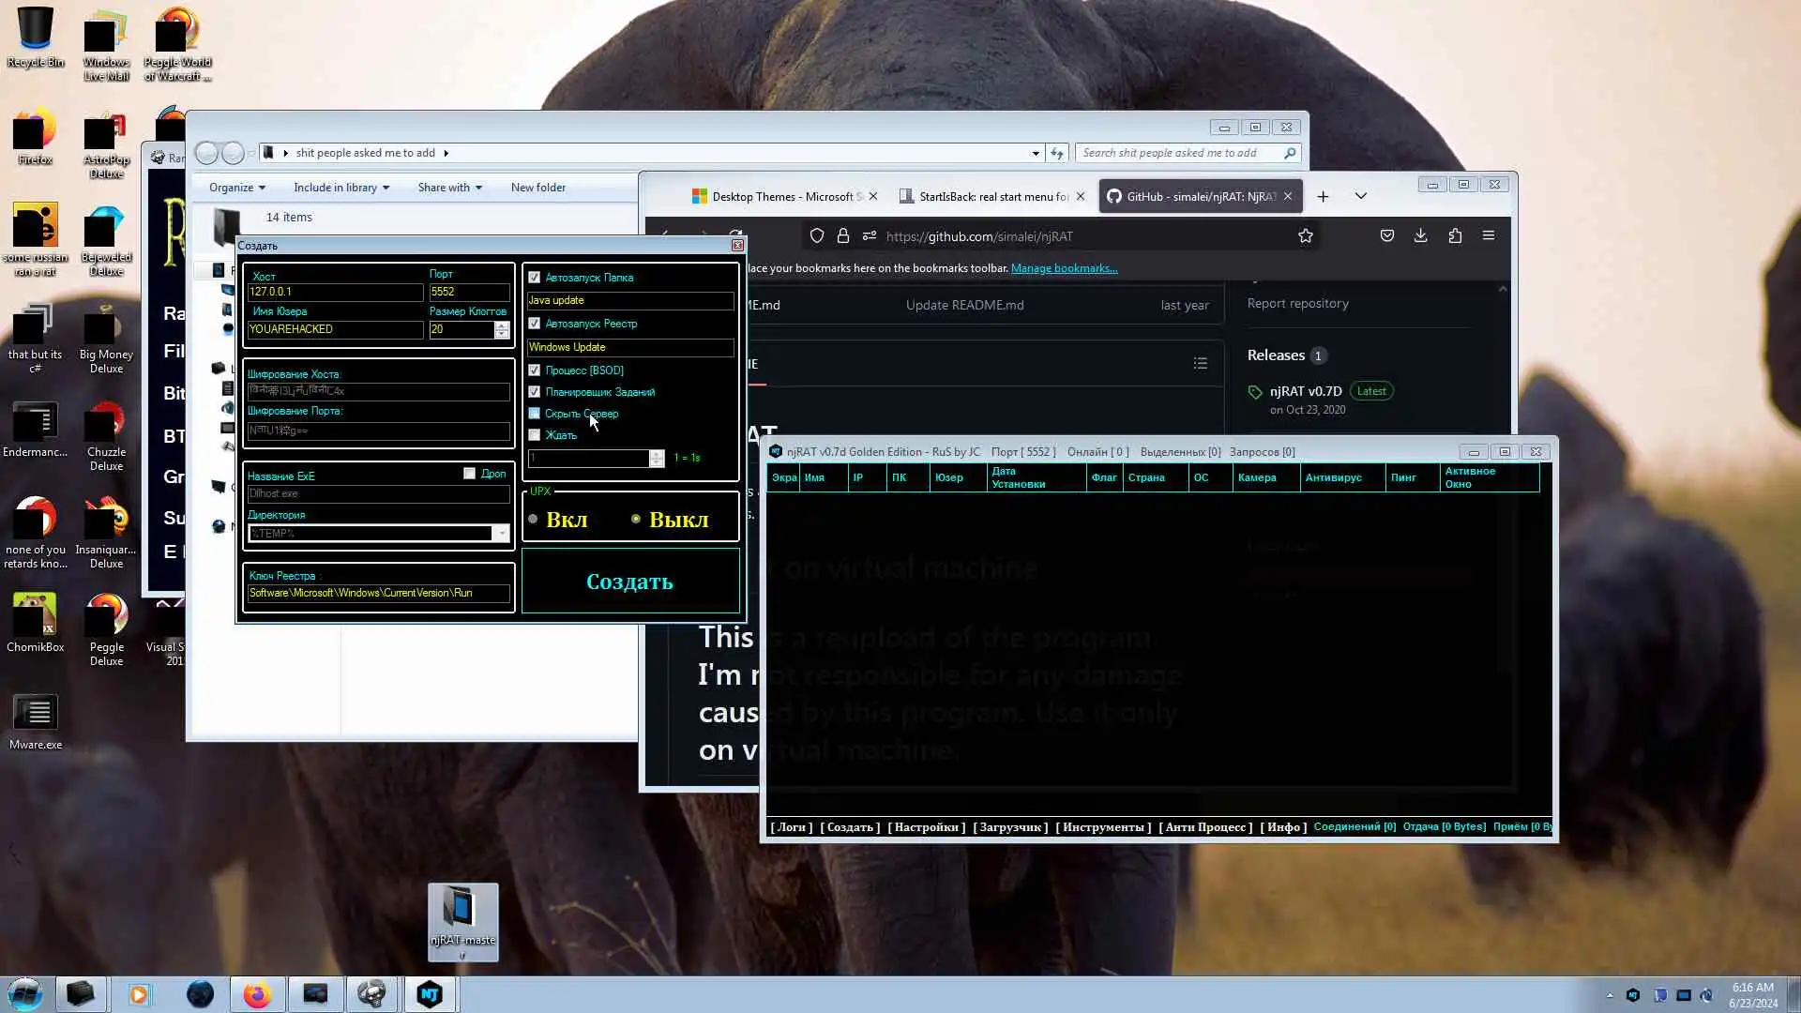
Task: Click the Хост input field
Action: [335, 292]
